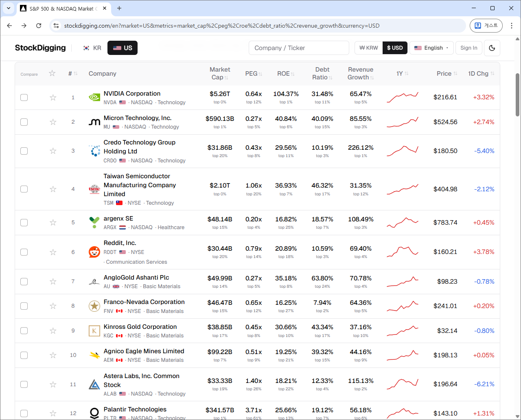The width and height of the screenshot is (521, 420).
Task: Toggle dark mode moon icon
Action: pyautogui.click(x=492, y=48)
